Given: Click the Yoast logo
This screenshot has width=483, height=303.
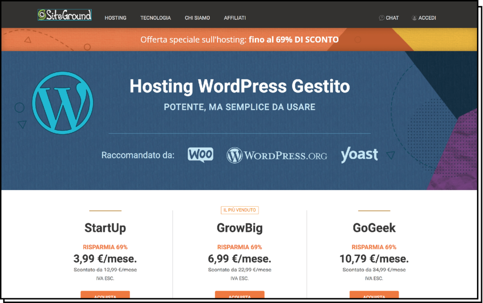Looking at the screenshot, I should click(x=359, y=155).
